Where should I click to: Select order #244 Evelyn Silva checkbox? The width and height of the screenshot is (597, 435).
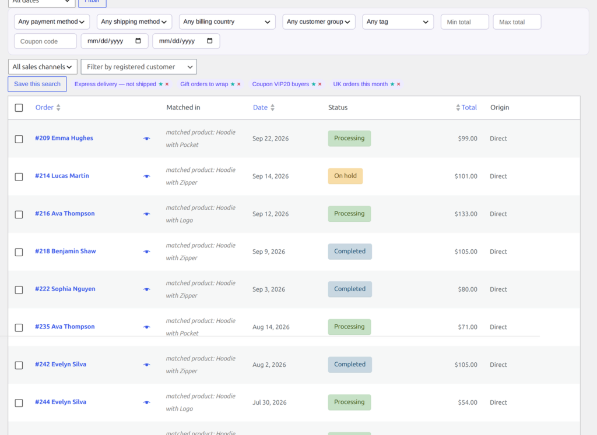pyautogui.click(x=19, y=402)
